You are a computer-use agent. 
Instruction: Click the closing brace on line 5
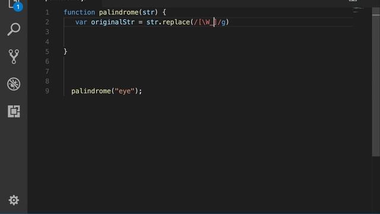click(x=65, y=52)
